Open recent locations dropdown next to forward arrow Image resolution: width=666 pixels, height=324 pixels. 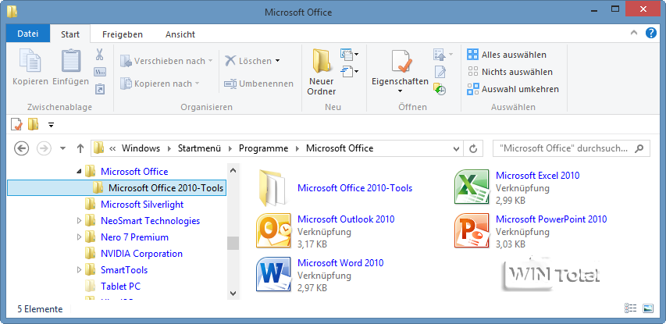(x=63, y=148)
